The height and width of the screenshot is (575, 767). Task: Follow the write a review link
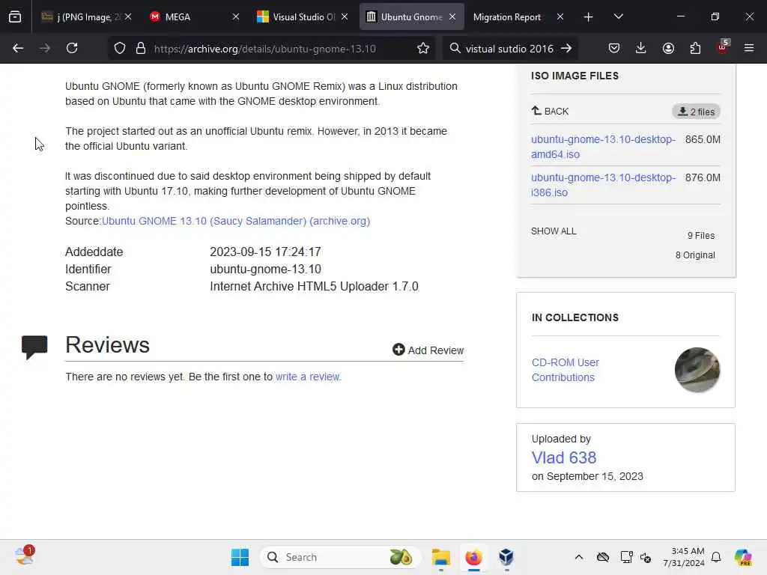(308, 377)
